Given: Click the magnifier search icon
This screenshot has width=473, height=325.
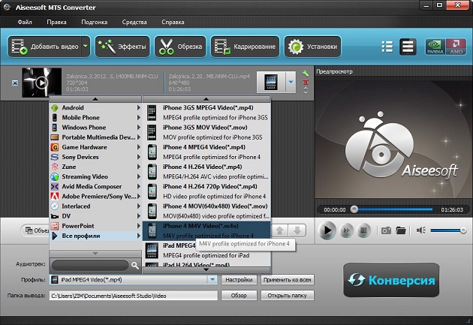Looking at the screenshot, I should 135,266.
